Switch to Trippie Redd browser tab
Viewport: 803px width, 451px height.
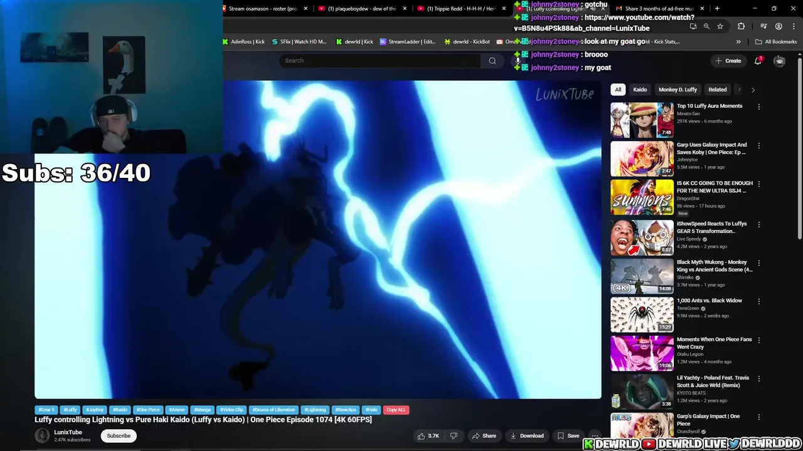[461, 9]
